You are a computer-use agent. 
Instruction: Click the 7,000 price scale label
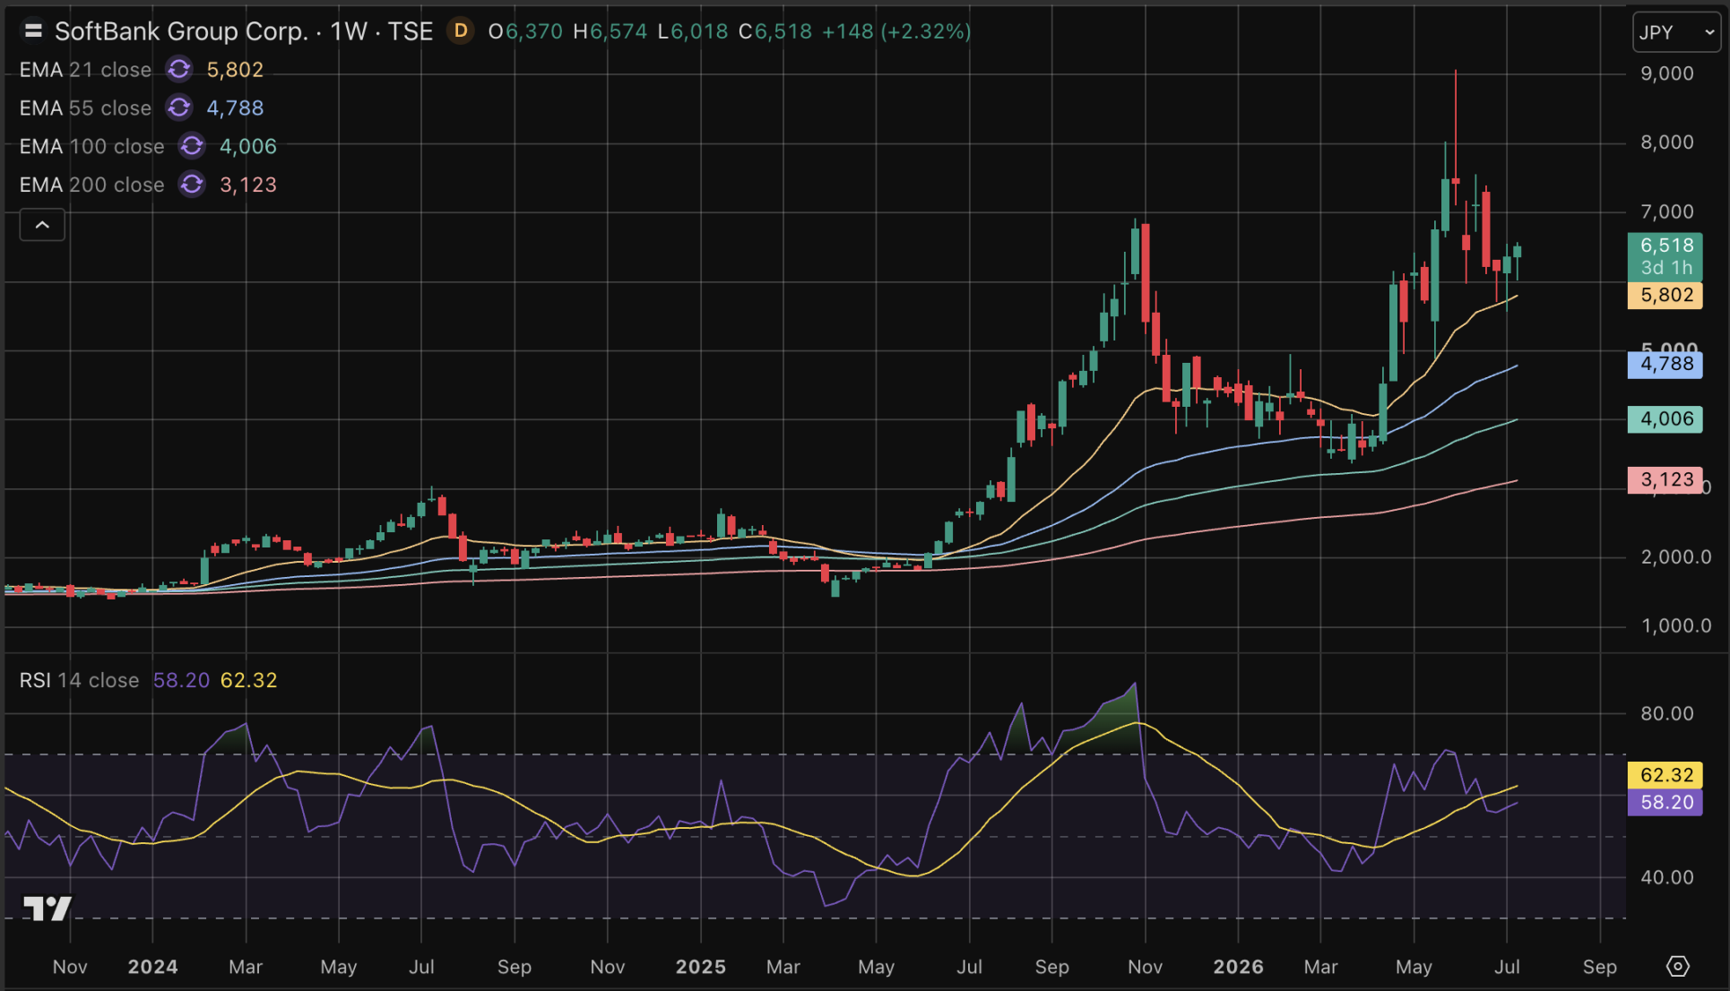pyautogui.click(x=1667, y=212)
